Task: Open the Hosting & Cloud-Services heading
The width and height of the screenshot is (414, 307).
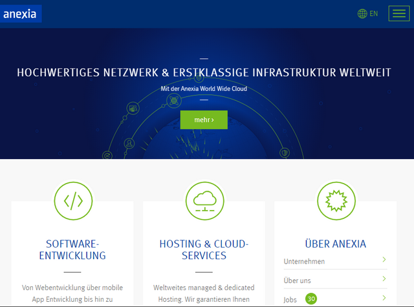Action: [204, 249]
